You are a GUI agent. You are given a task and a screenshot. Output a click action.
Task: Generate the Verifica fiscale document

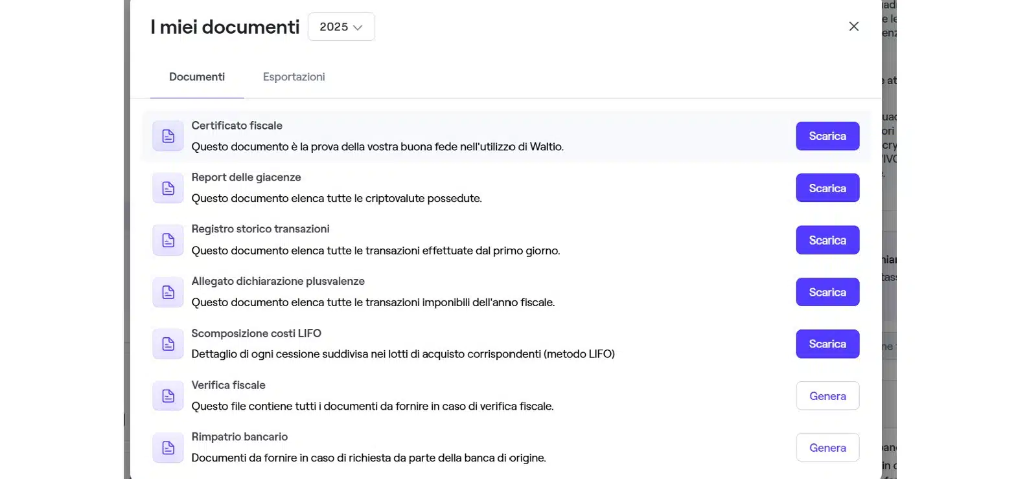click(x=827, y=395)
